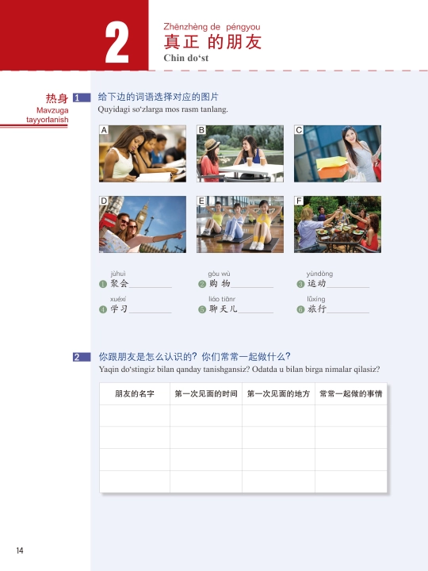Click the word 运动
This screenshot has width=428, height=571.
coord(316,284)
